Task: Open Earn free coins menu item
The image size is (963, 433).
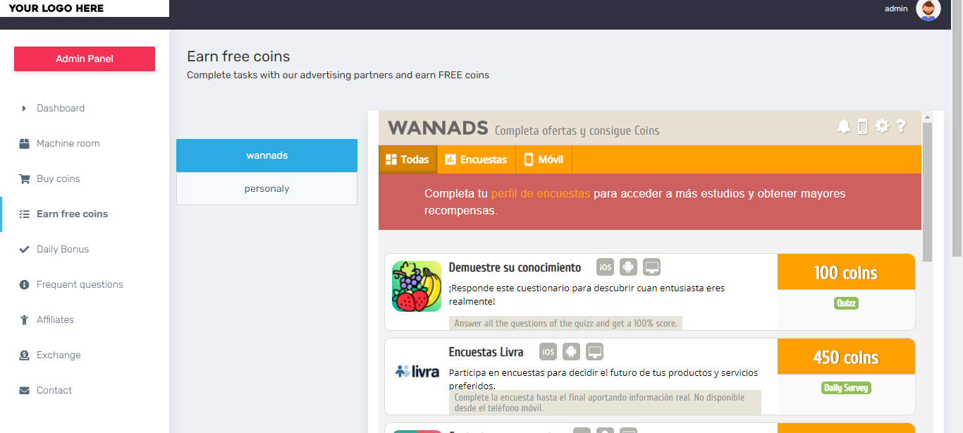Action: click(73, 214)
